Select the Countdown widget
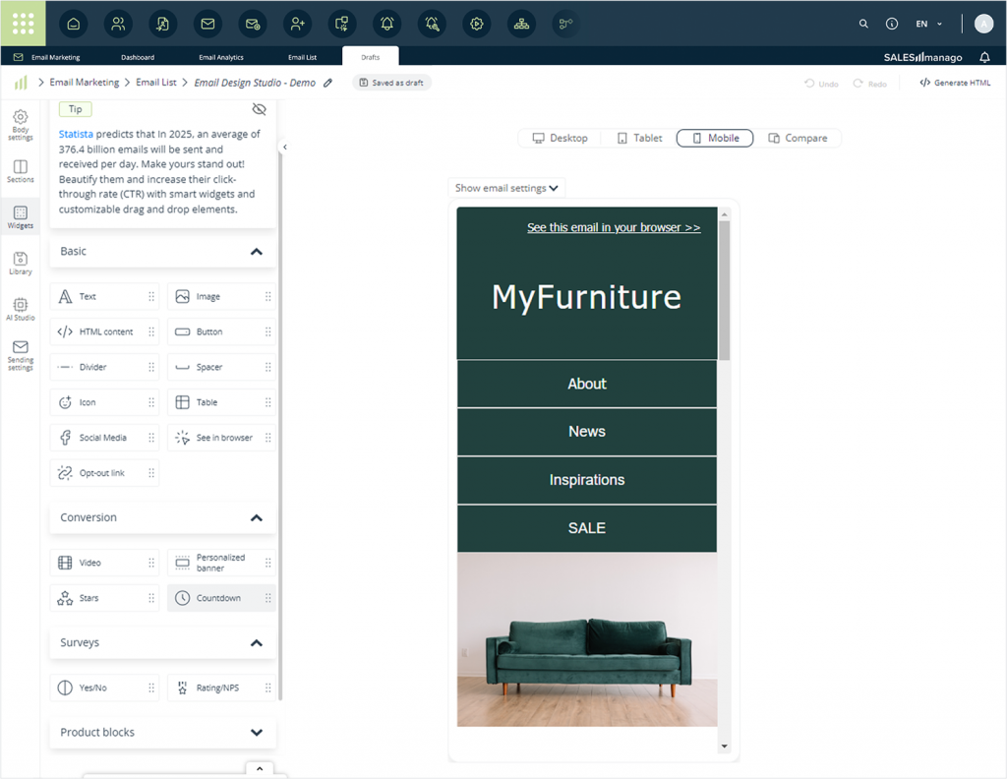 point(218,598)
